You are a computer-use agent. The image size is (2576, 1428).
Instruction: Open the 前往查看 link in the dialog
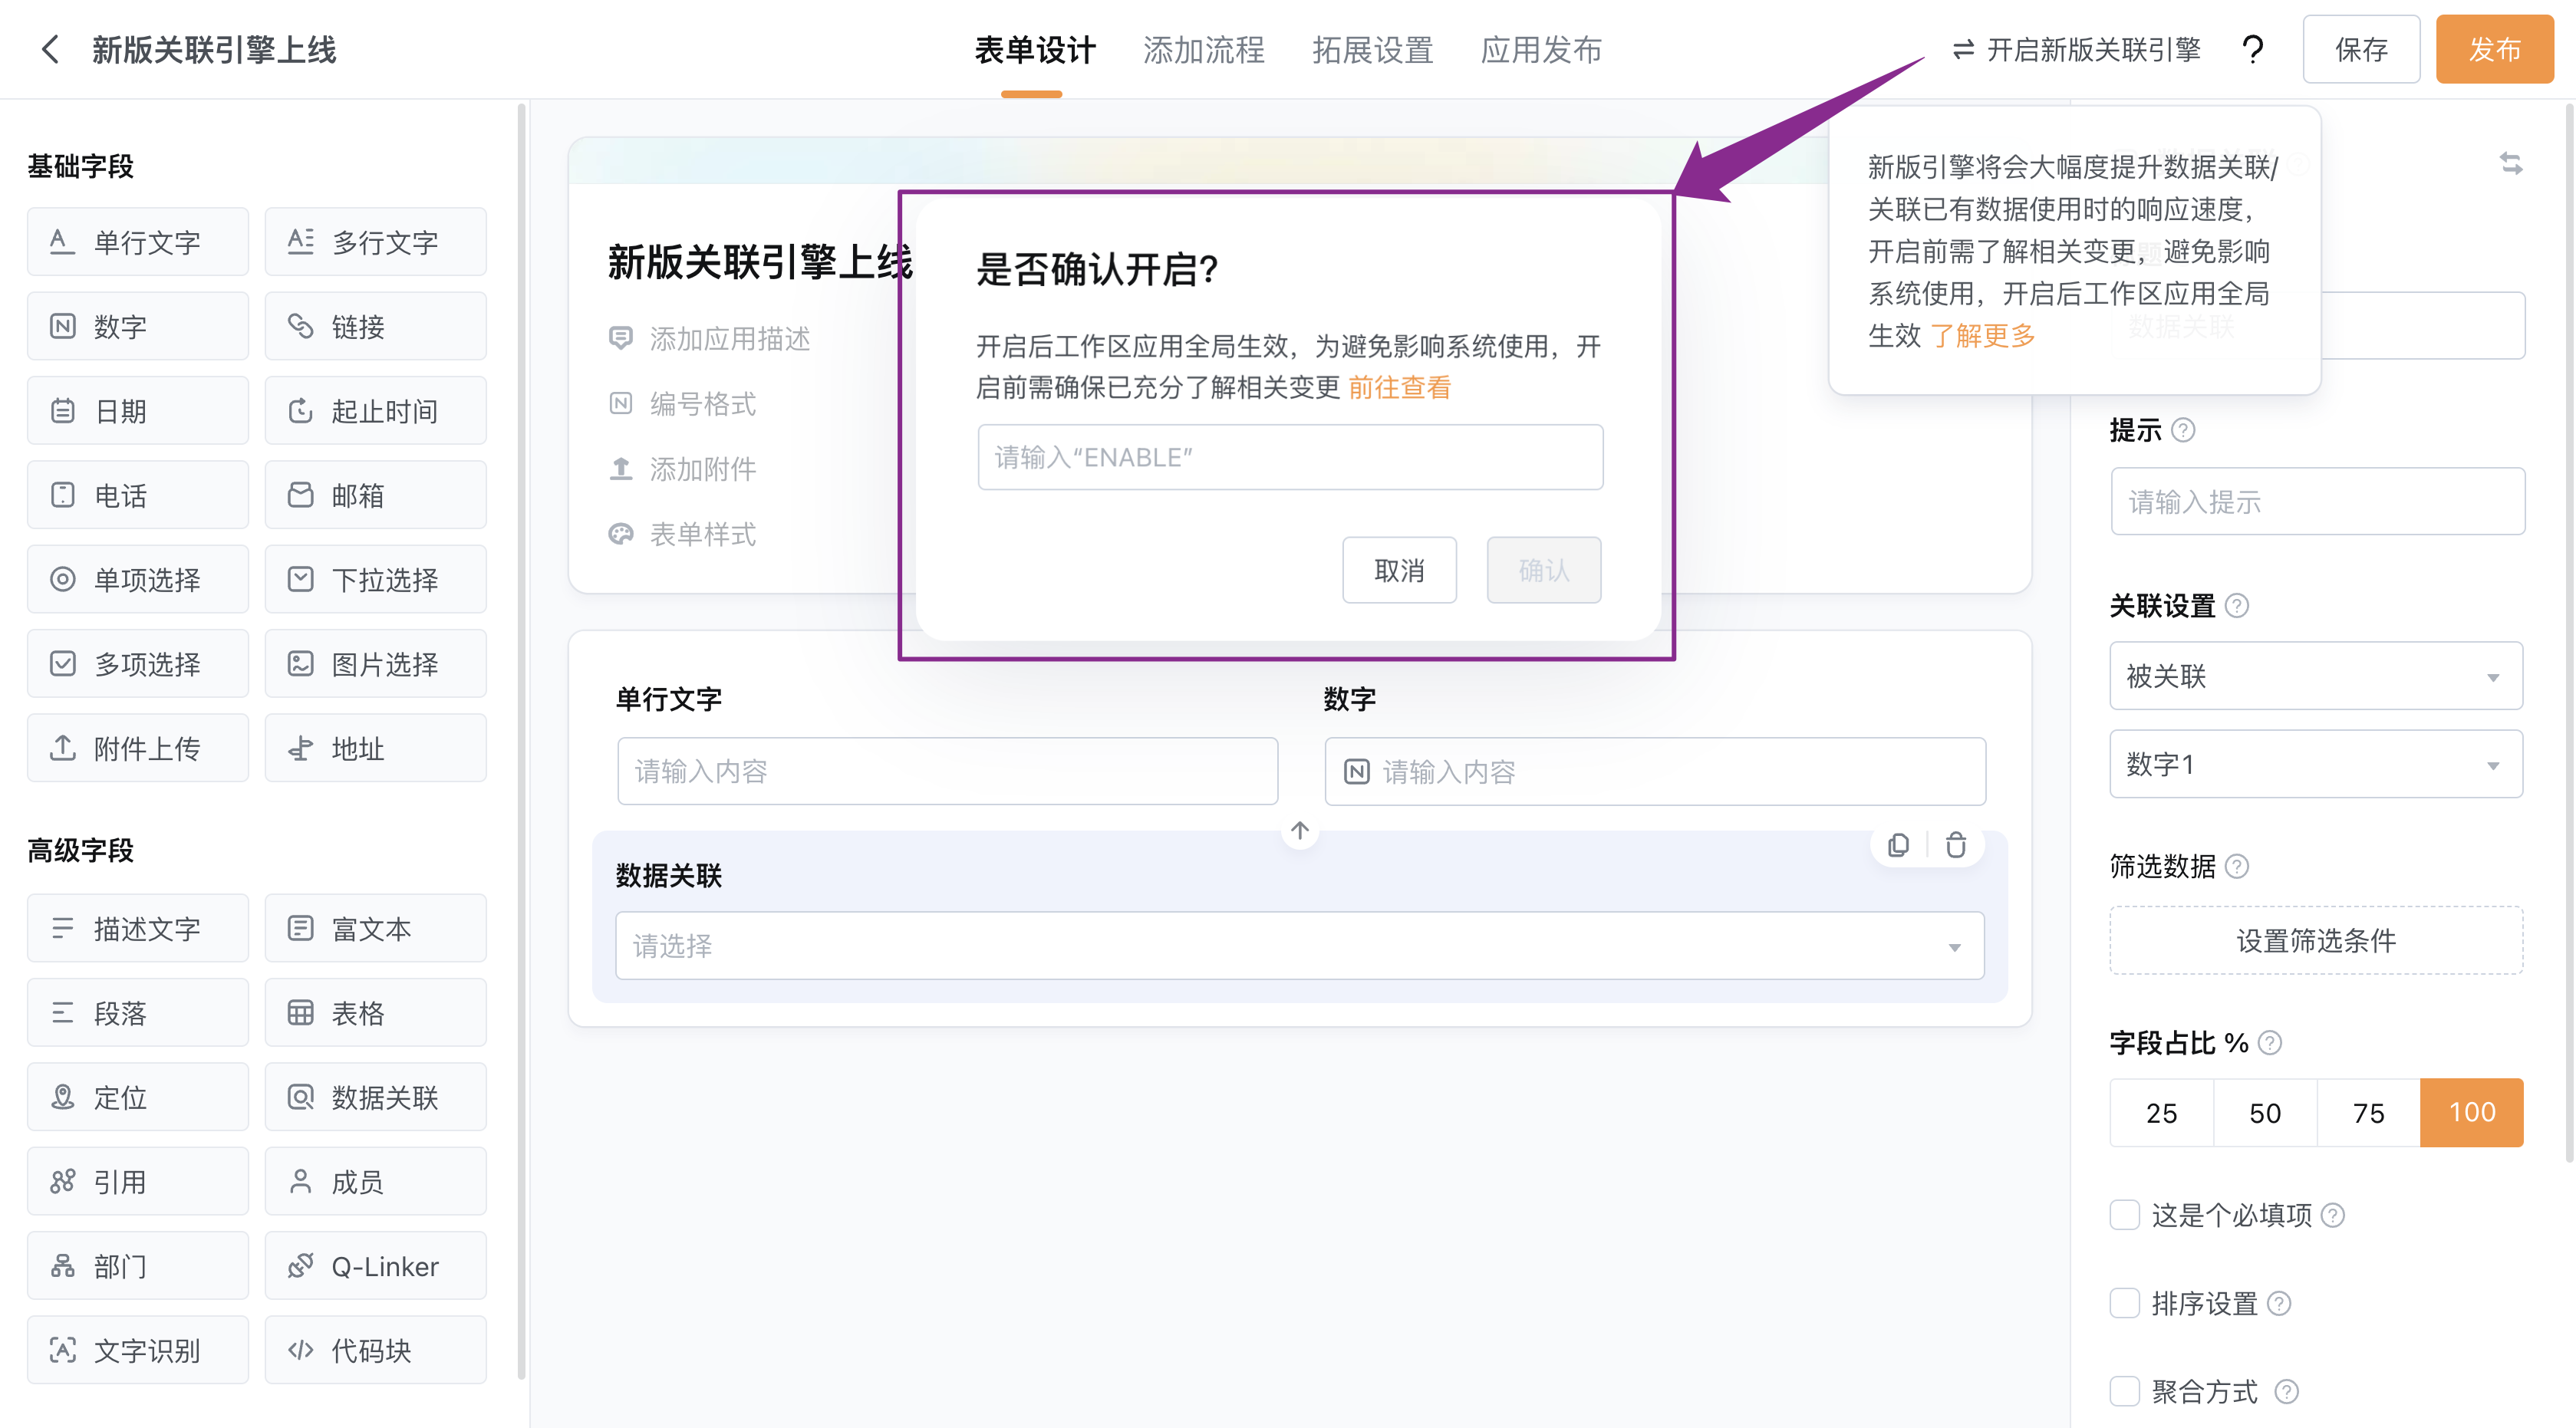[x=1399, y=388]
